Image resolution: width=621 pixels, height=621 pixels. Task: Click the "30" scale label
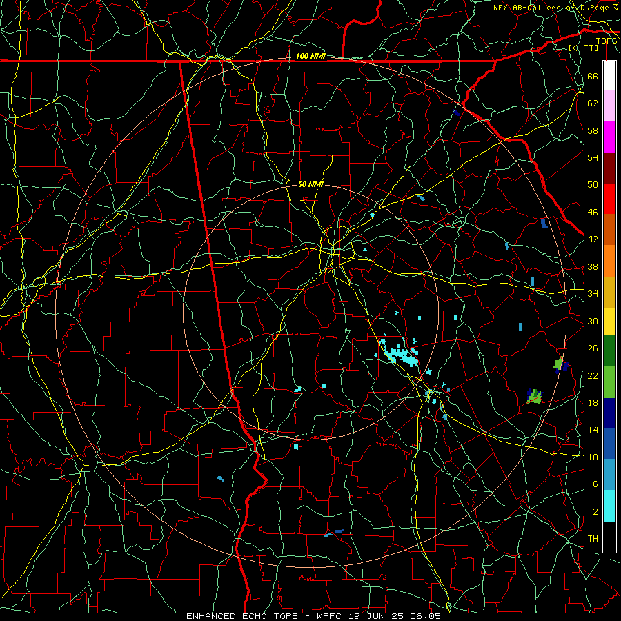(593, 321)
